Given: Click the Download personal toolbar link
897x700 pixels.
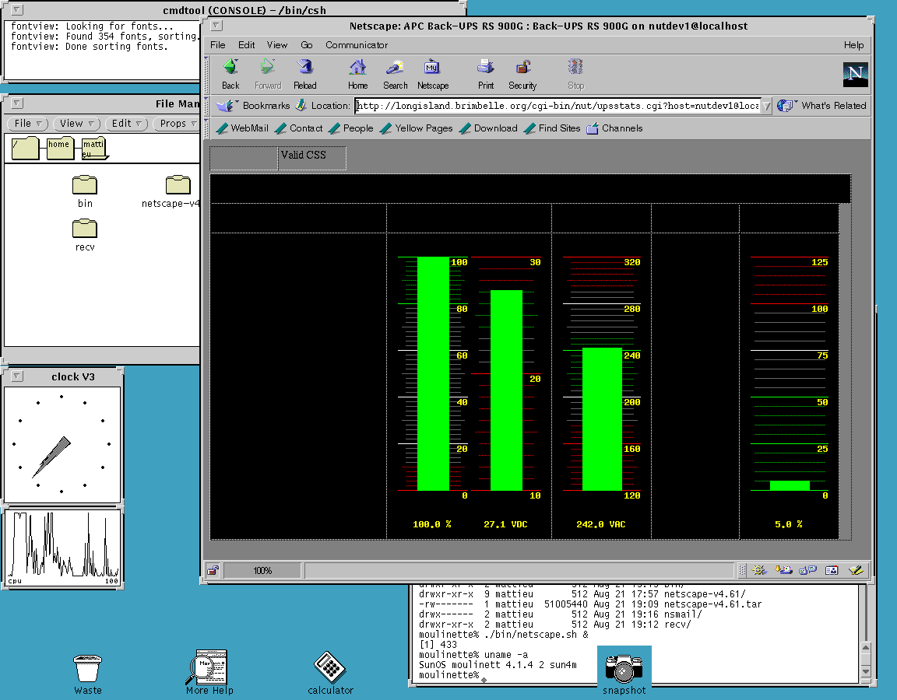Looking at the screenshot, I should 488,128.
